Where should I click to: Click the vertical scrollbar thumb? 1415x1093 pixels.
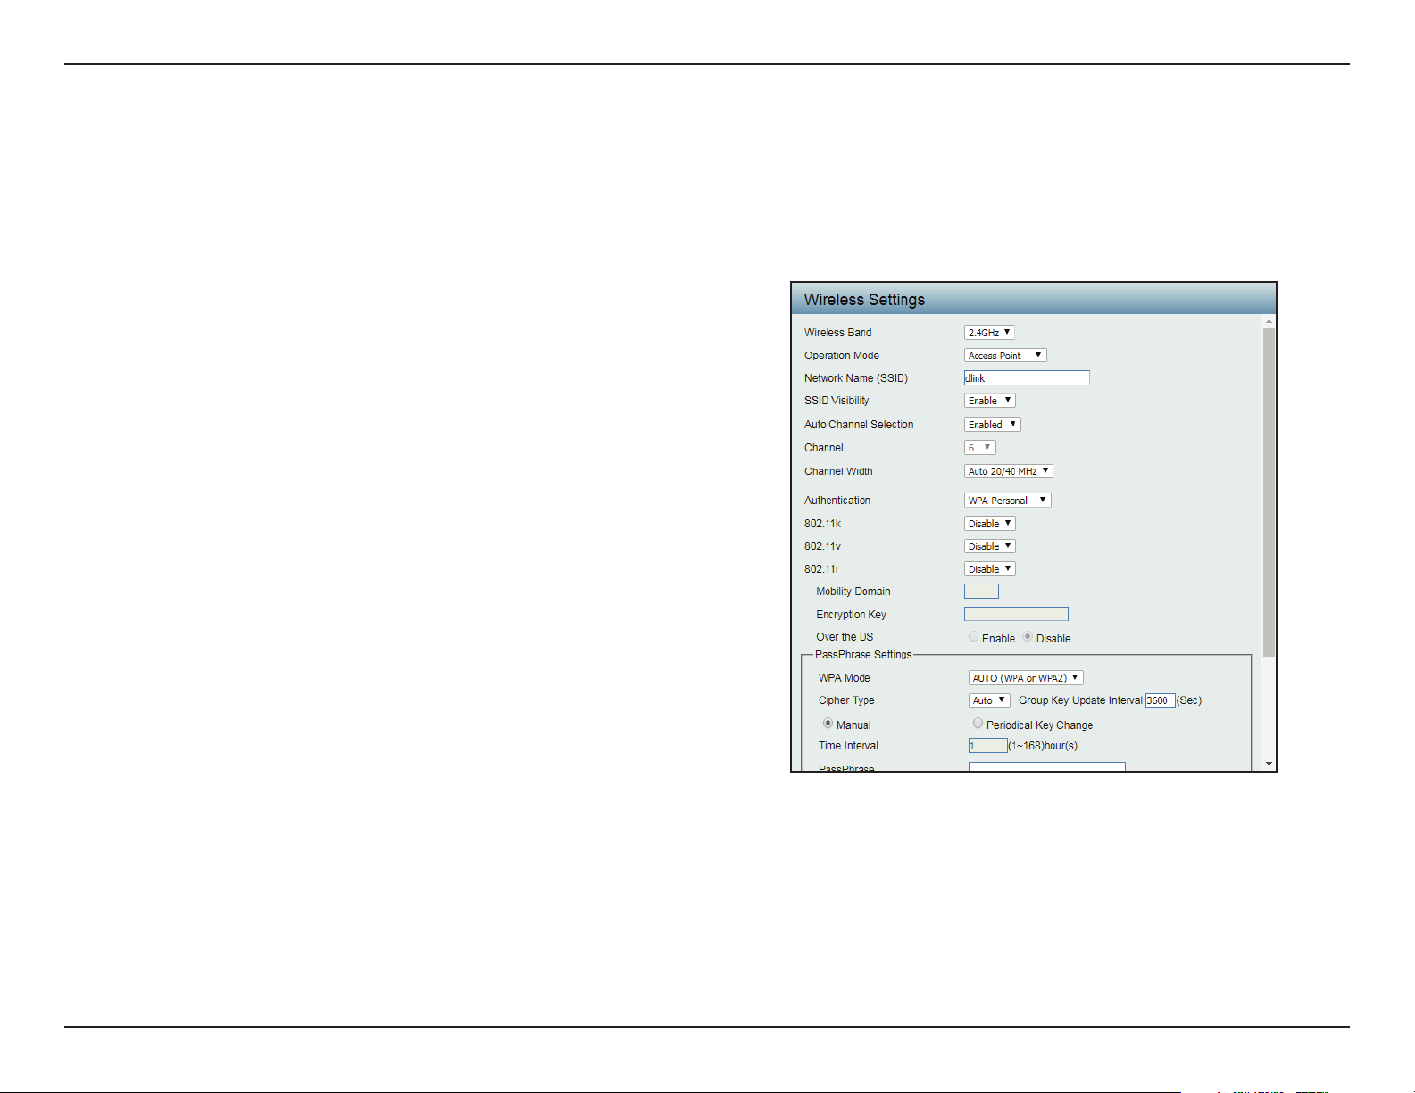tap(1269, 493)
